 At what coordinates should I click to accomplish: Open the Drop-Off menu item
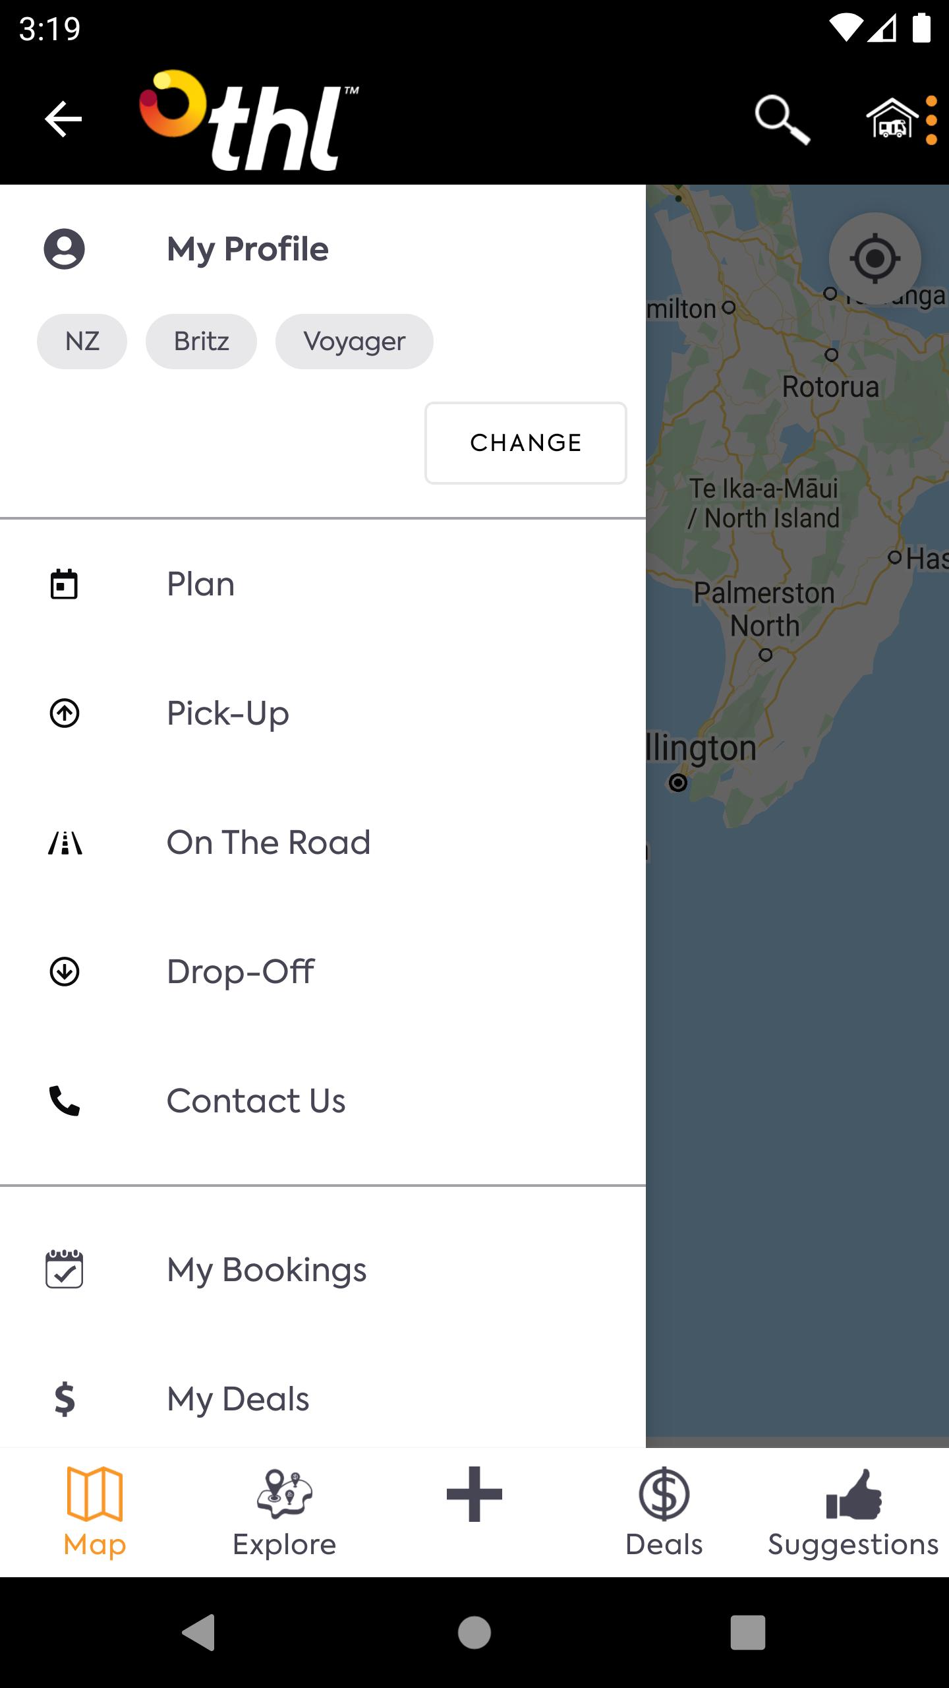pos(323,972)
